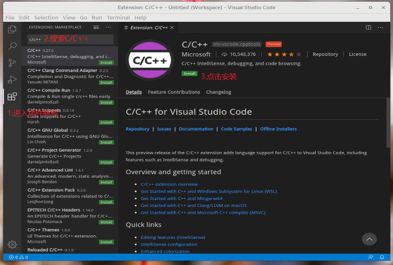Open the Search view in activity bar

(x=12, y=46)
